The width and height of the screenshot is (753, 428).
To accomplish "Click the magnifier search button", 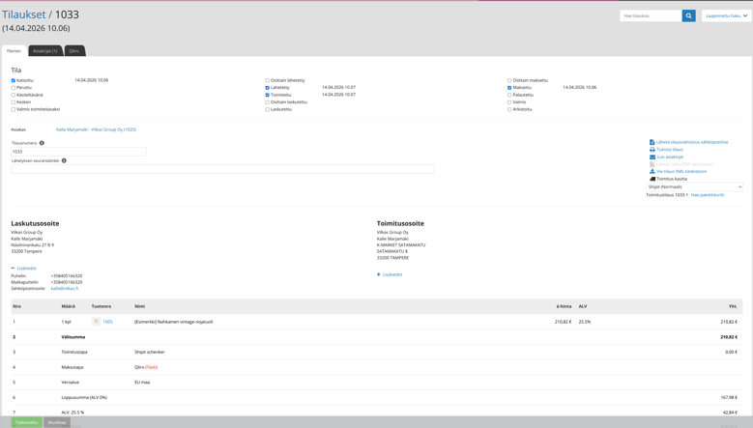I will [x=688, y=15].
